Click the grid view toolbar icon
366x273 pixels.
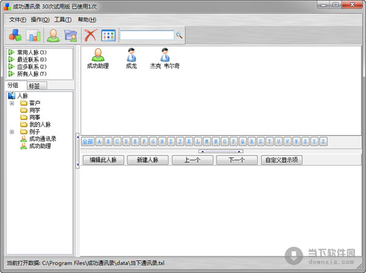tap(109, 35)
